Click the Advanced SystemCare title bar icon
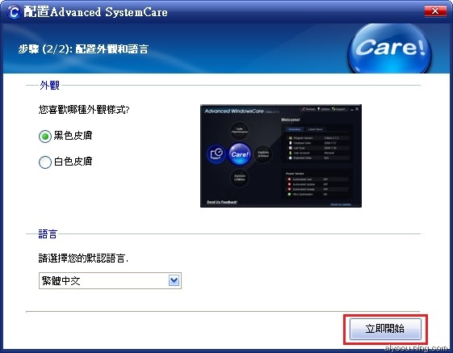The height and width of the screenshot is (353, 453). click(14, 12)
